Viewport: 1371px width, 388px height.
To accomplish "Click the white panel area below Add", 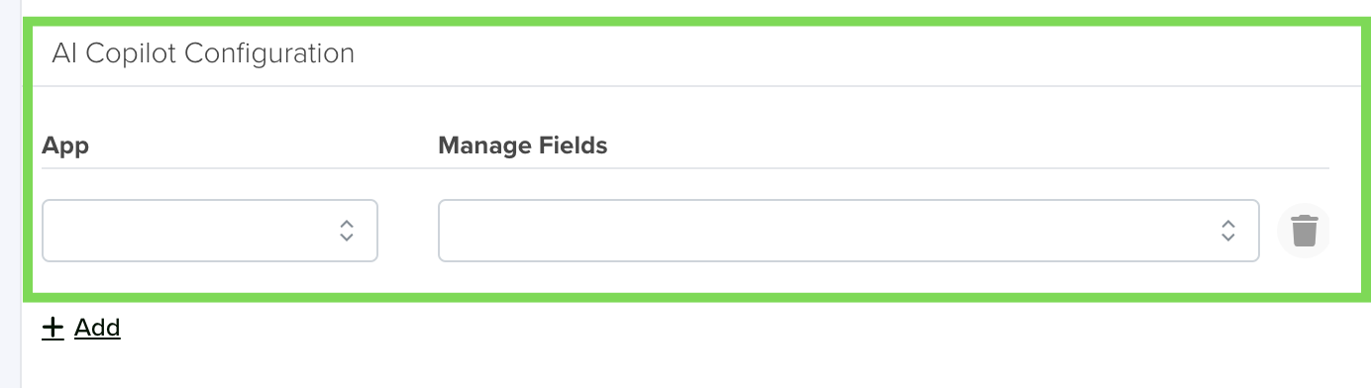I will click(693, 364).
